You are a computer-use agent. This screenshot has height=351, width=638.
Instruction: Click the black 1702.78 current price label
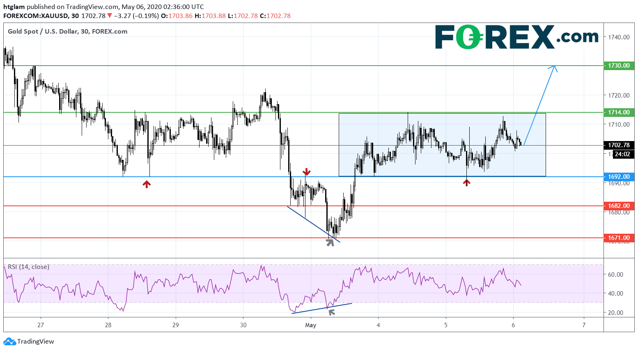(619, 145)
